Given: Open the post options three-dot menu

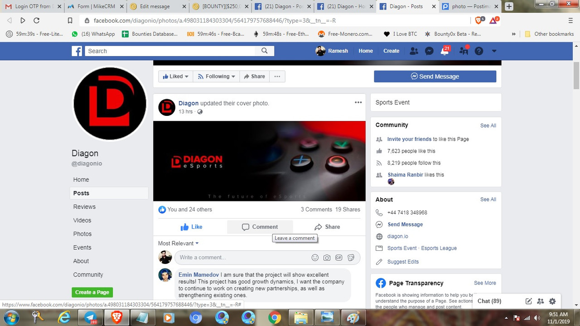Looking at the screenshot, I should coord(358,102).
